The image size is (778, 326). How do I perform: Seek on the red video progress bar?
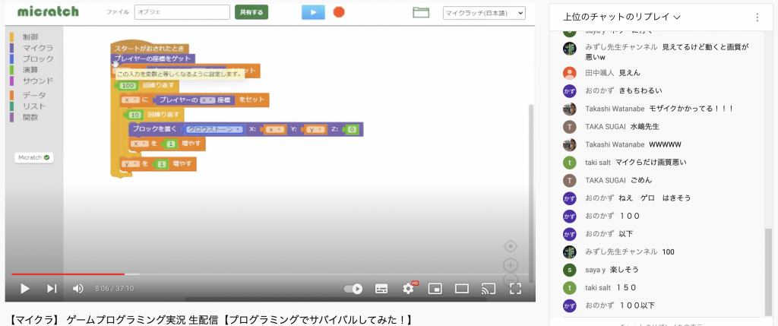tap(68, 274)
